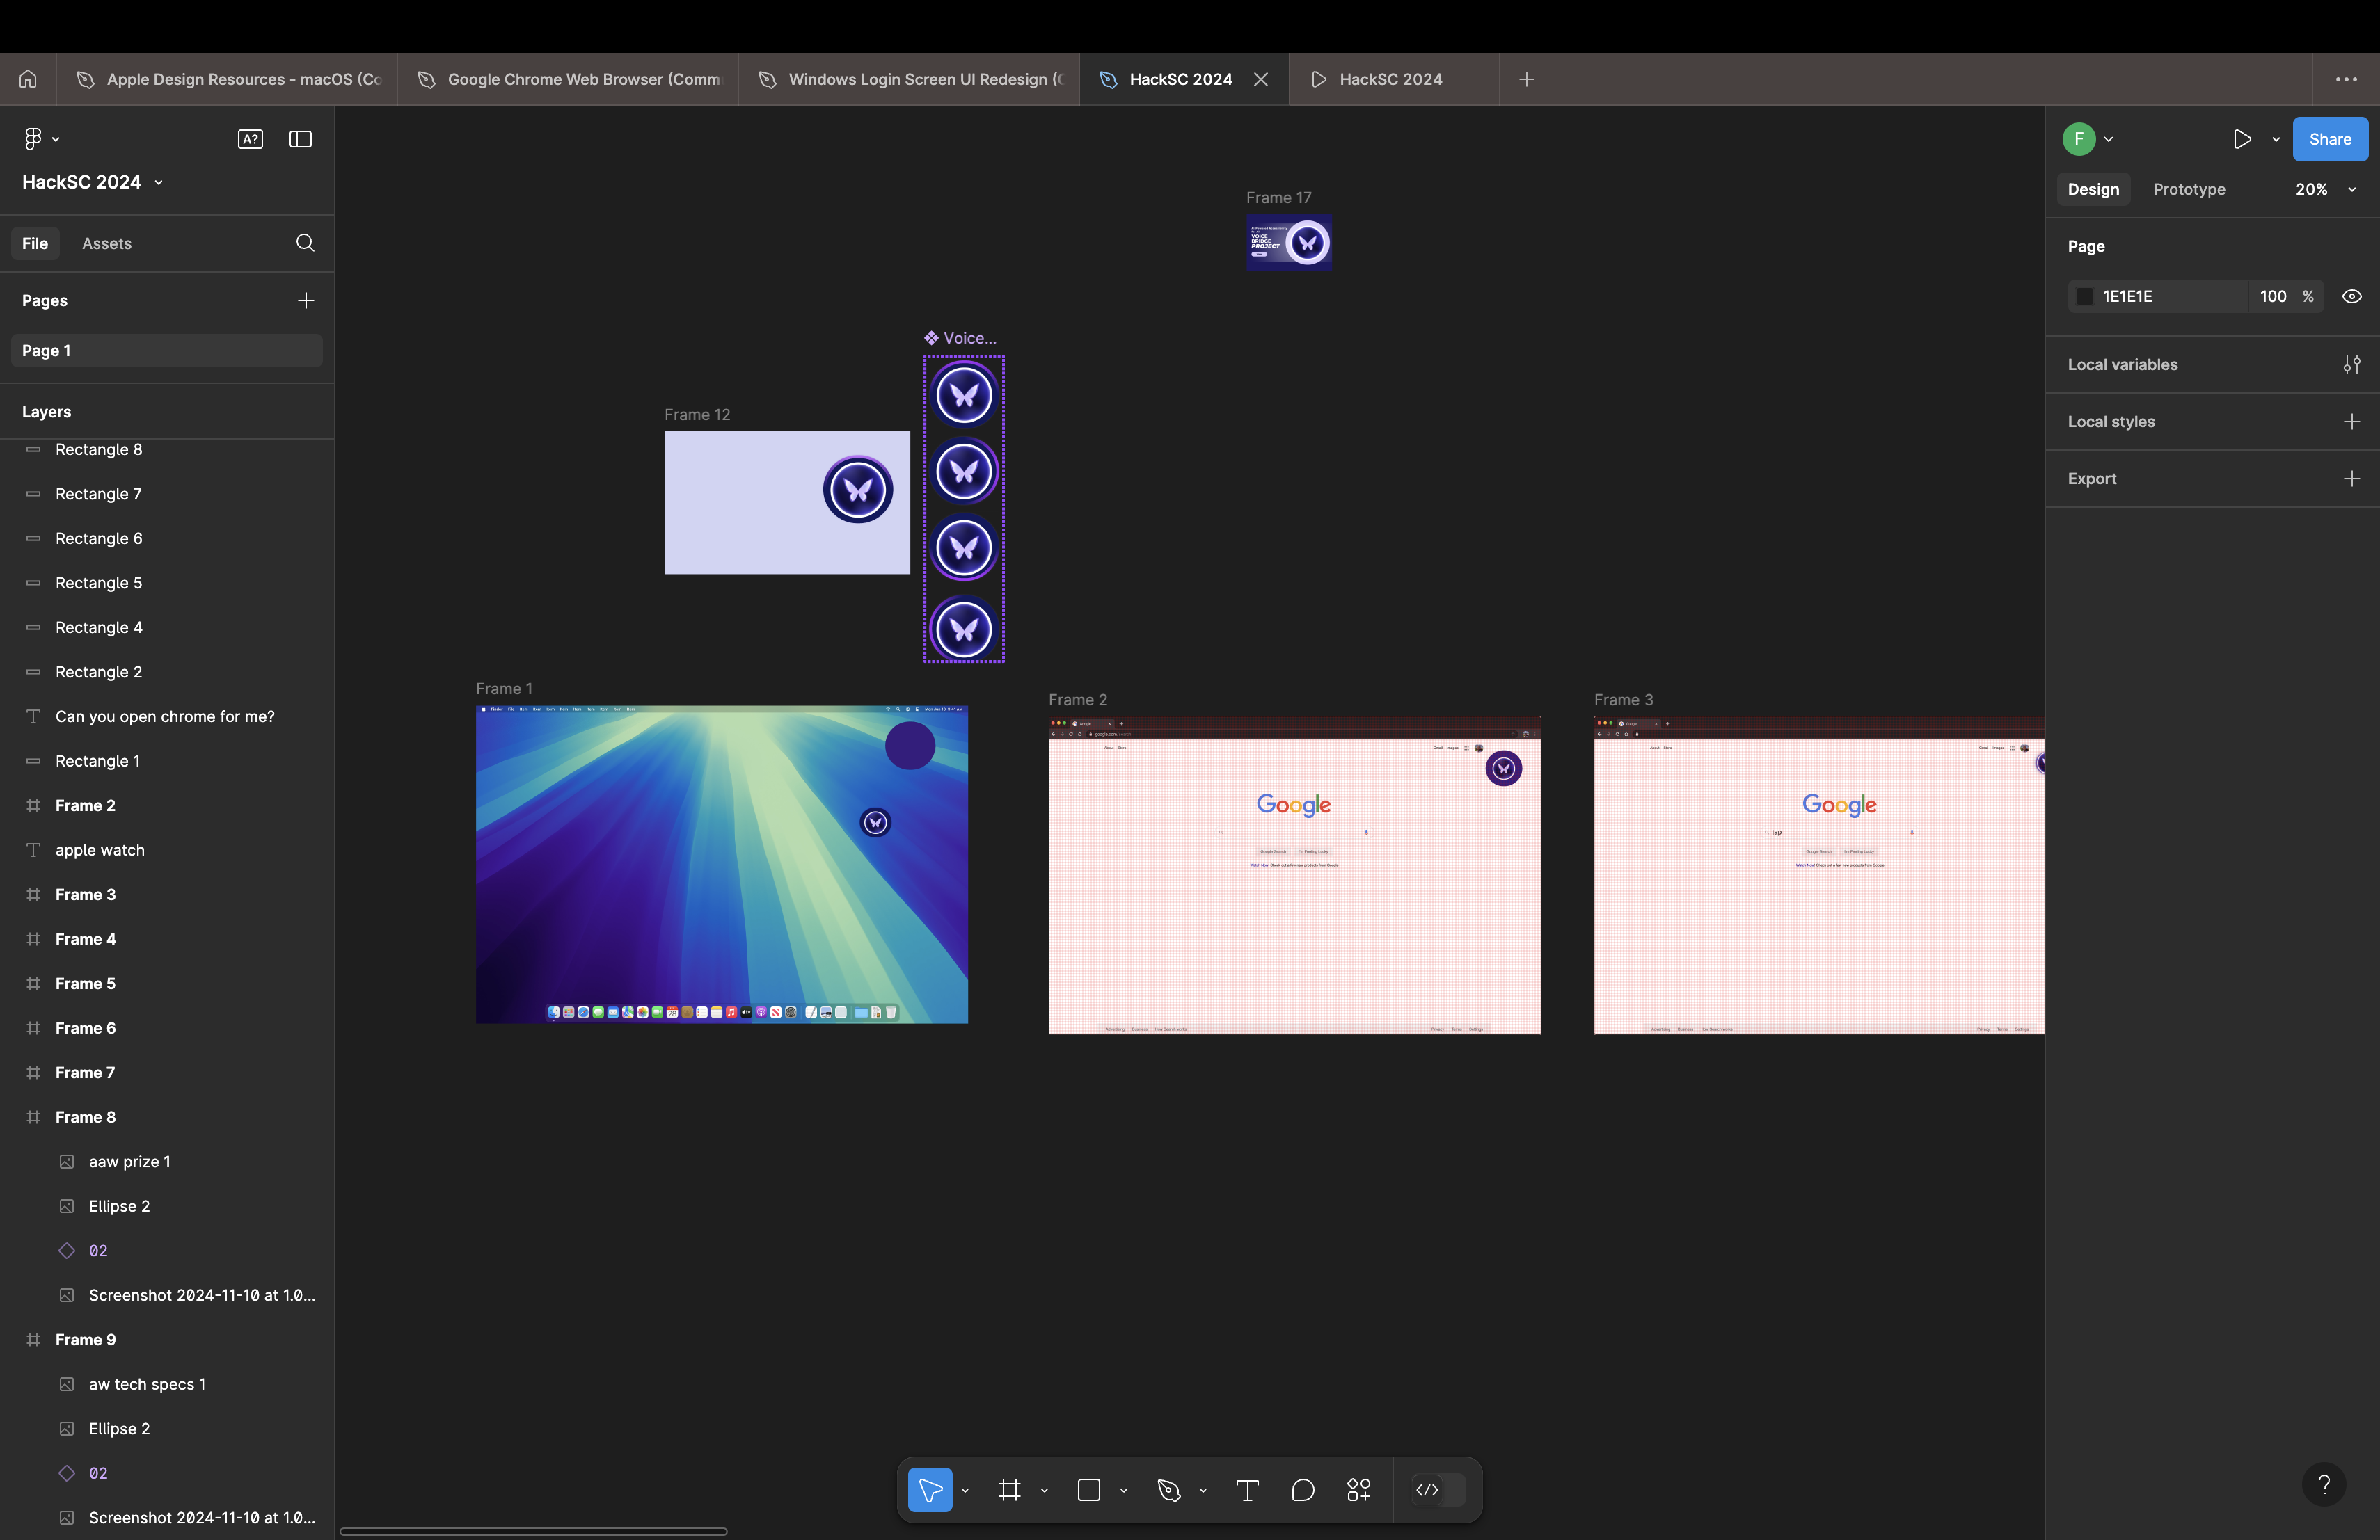Switch to the Prototype tab
This screenshot has width=2380, height=1540.
(x=2188, y=189)
